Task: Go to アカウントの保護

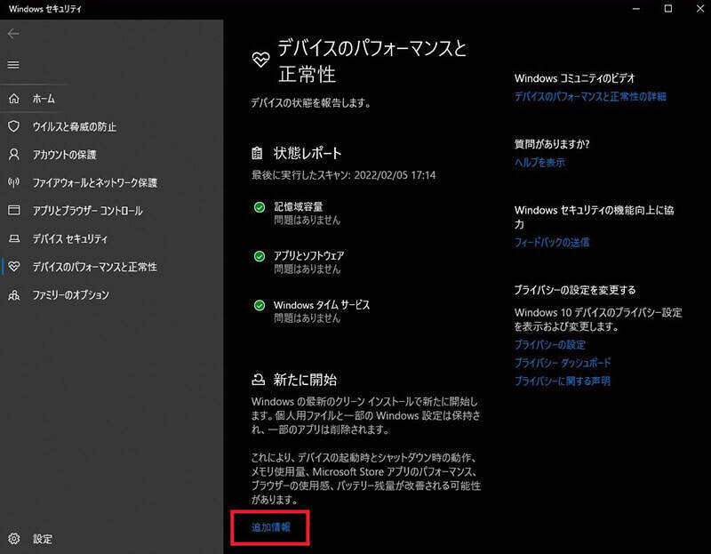Action: point(64,155)
